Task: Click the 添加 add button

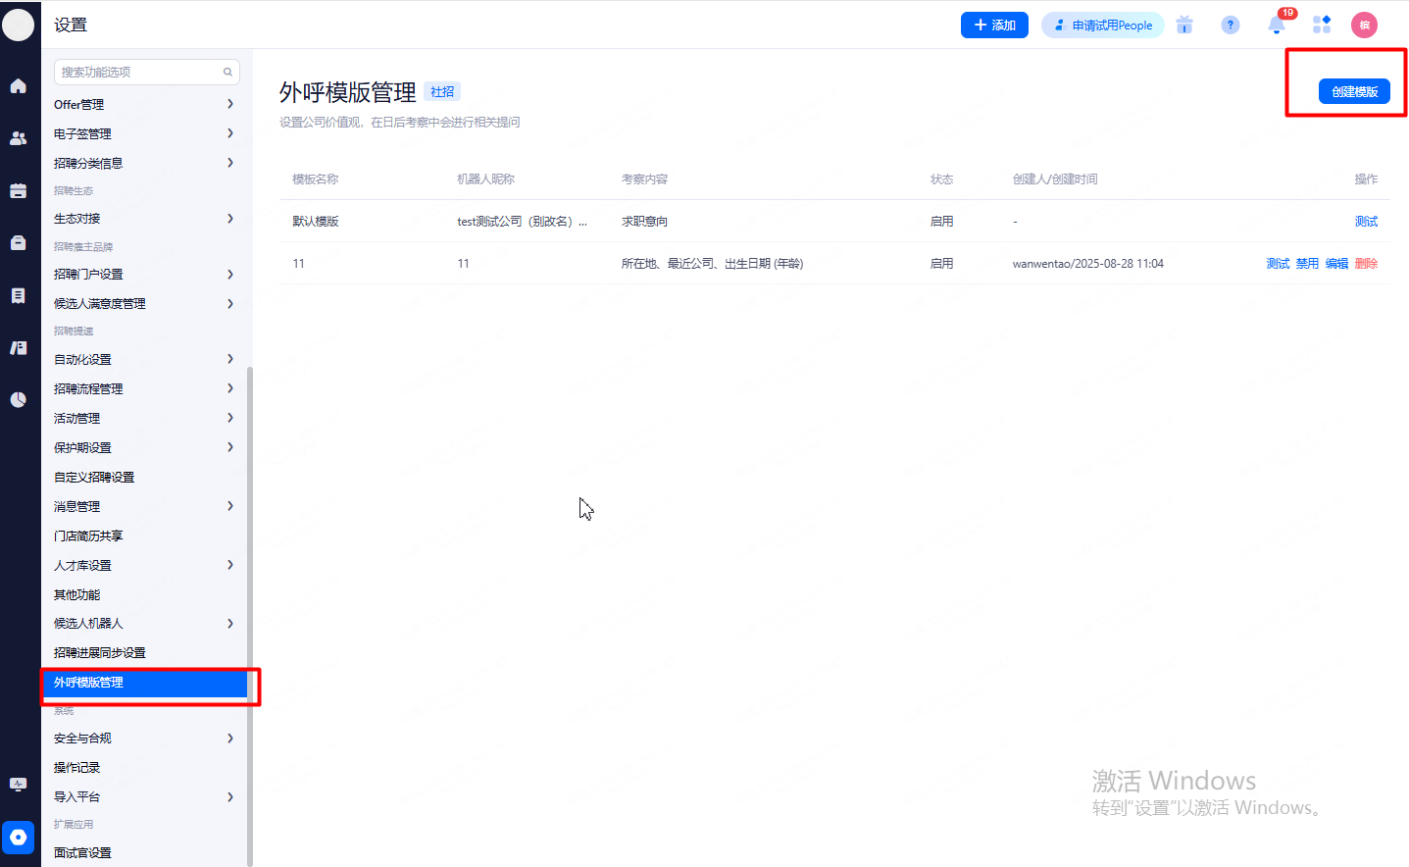Action: tap(994, 25)
